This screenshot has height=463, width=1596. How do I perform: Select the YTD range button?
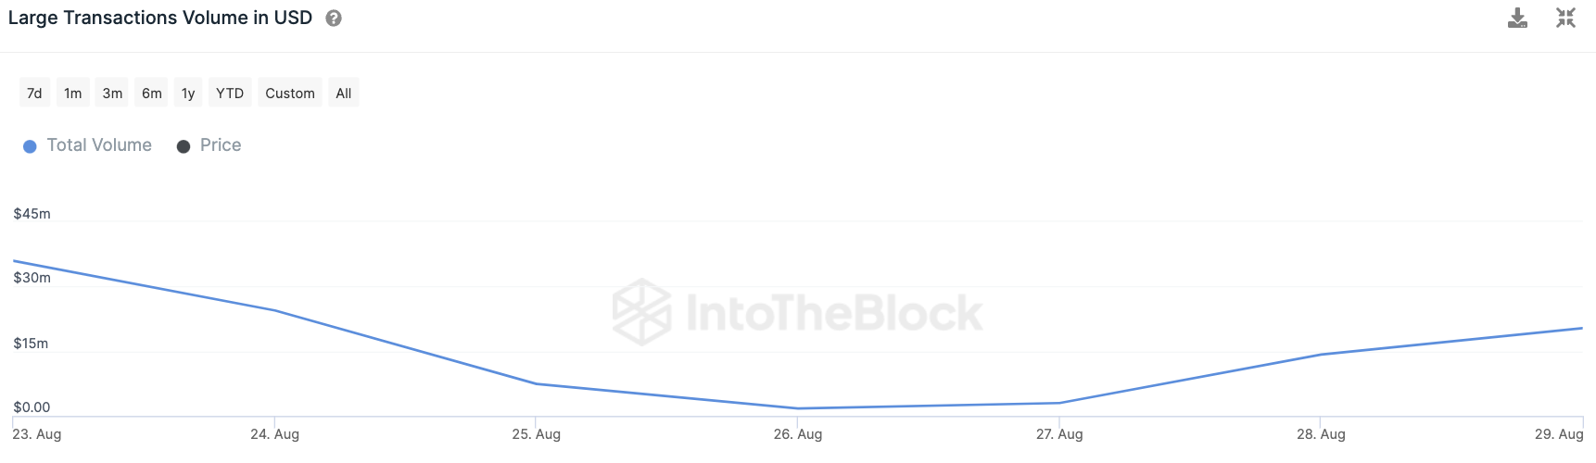click(x=230, y=93)
